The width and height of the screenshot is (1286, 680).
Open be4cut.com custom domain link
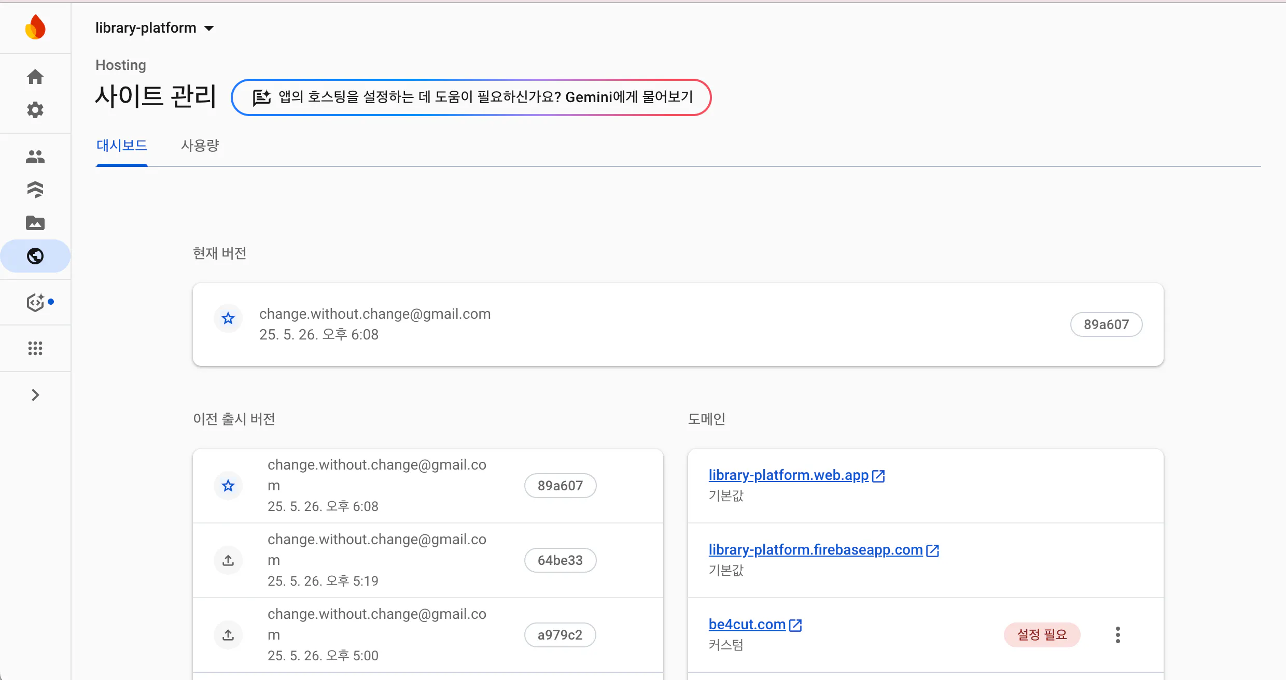pyautogui.click(x=747, y=624)
